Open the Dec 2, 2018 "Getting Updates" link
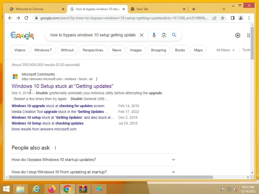Viewport: 259px width, 194px height. pos(63,117)
